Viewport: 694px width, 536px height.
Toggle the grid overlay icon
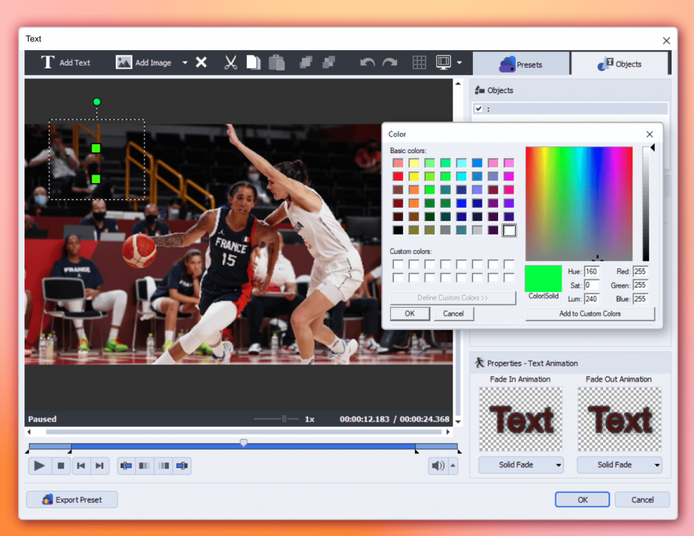(420, 62)
